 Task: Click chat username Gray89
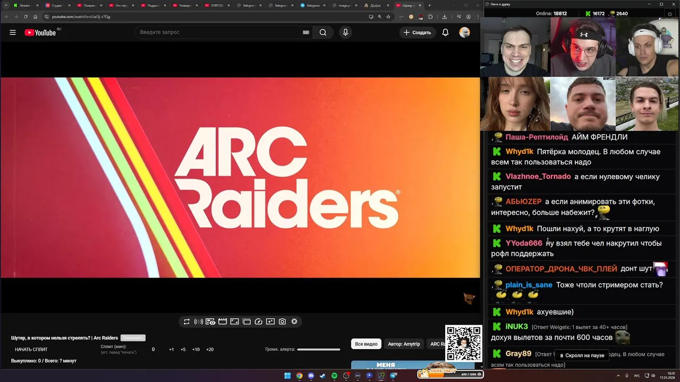[x=518, y=354]
